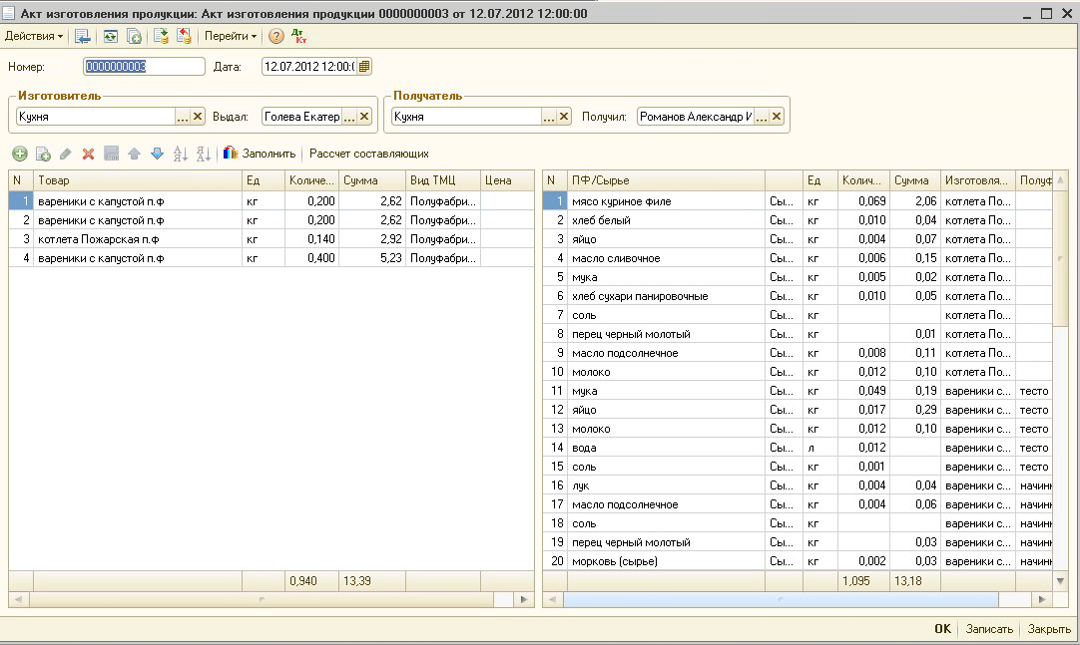Viewport: 1080px width, 645px height.
Task: Click the Заполнить button
Action: pyautogui.click(x=260, y=154)
